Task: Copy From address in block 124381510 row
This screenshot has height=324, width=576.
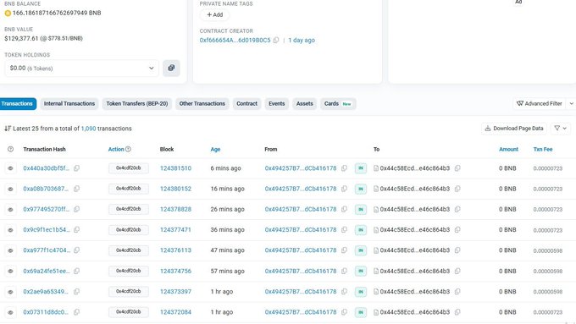Action: 344,168
